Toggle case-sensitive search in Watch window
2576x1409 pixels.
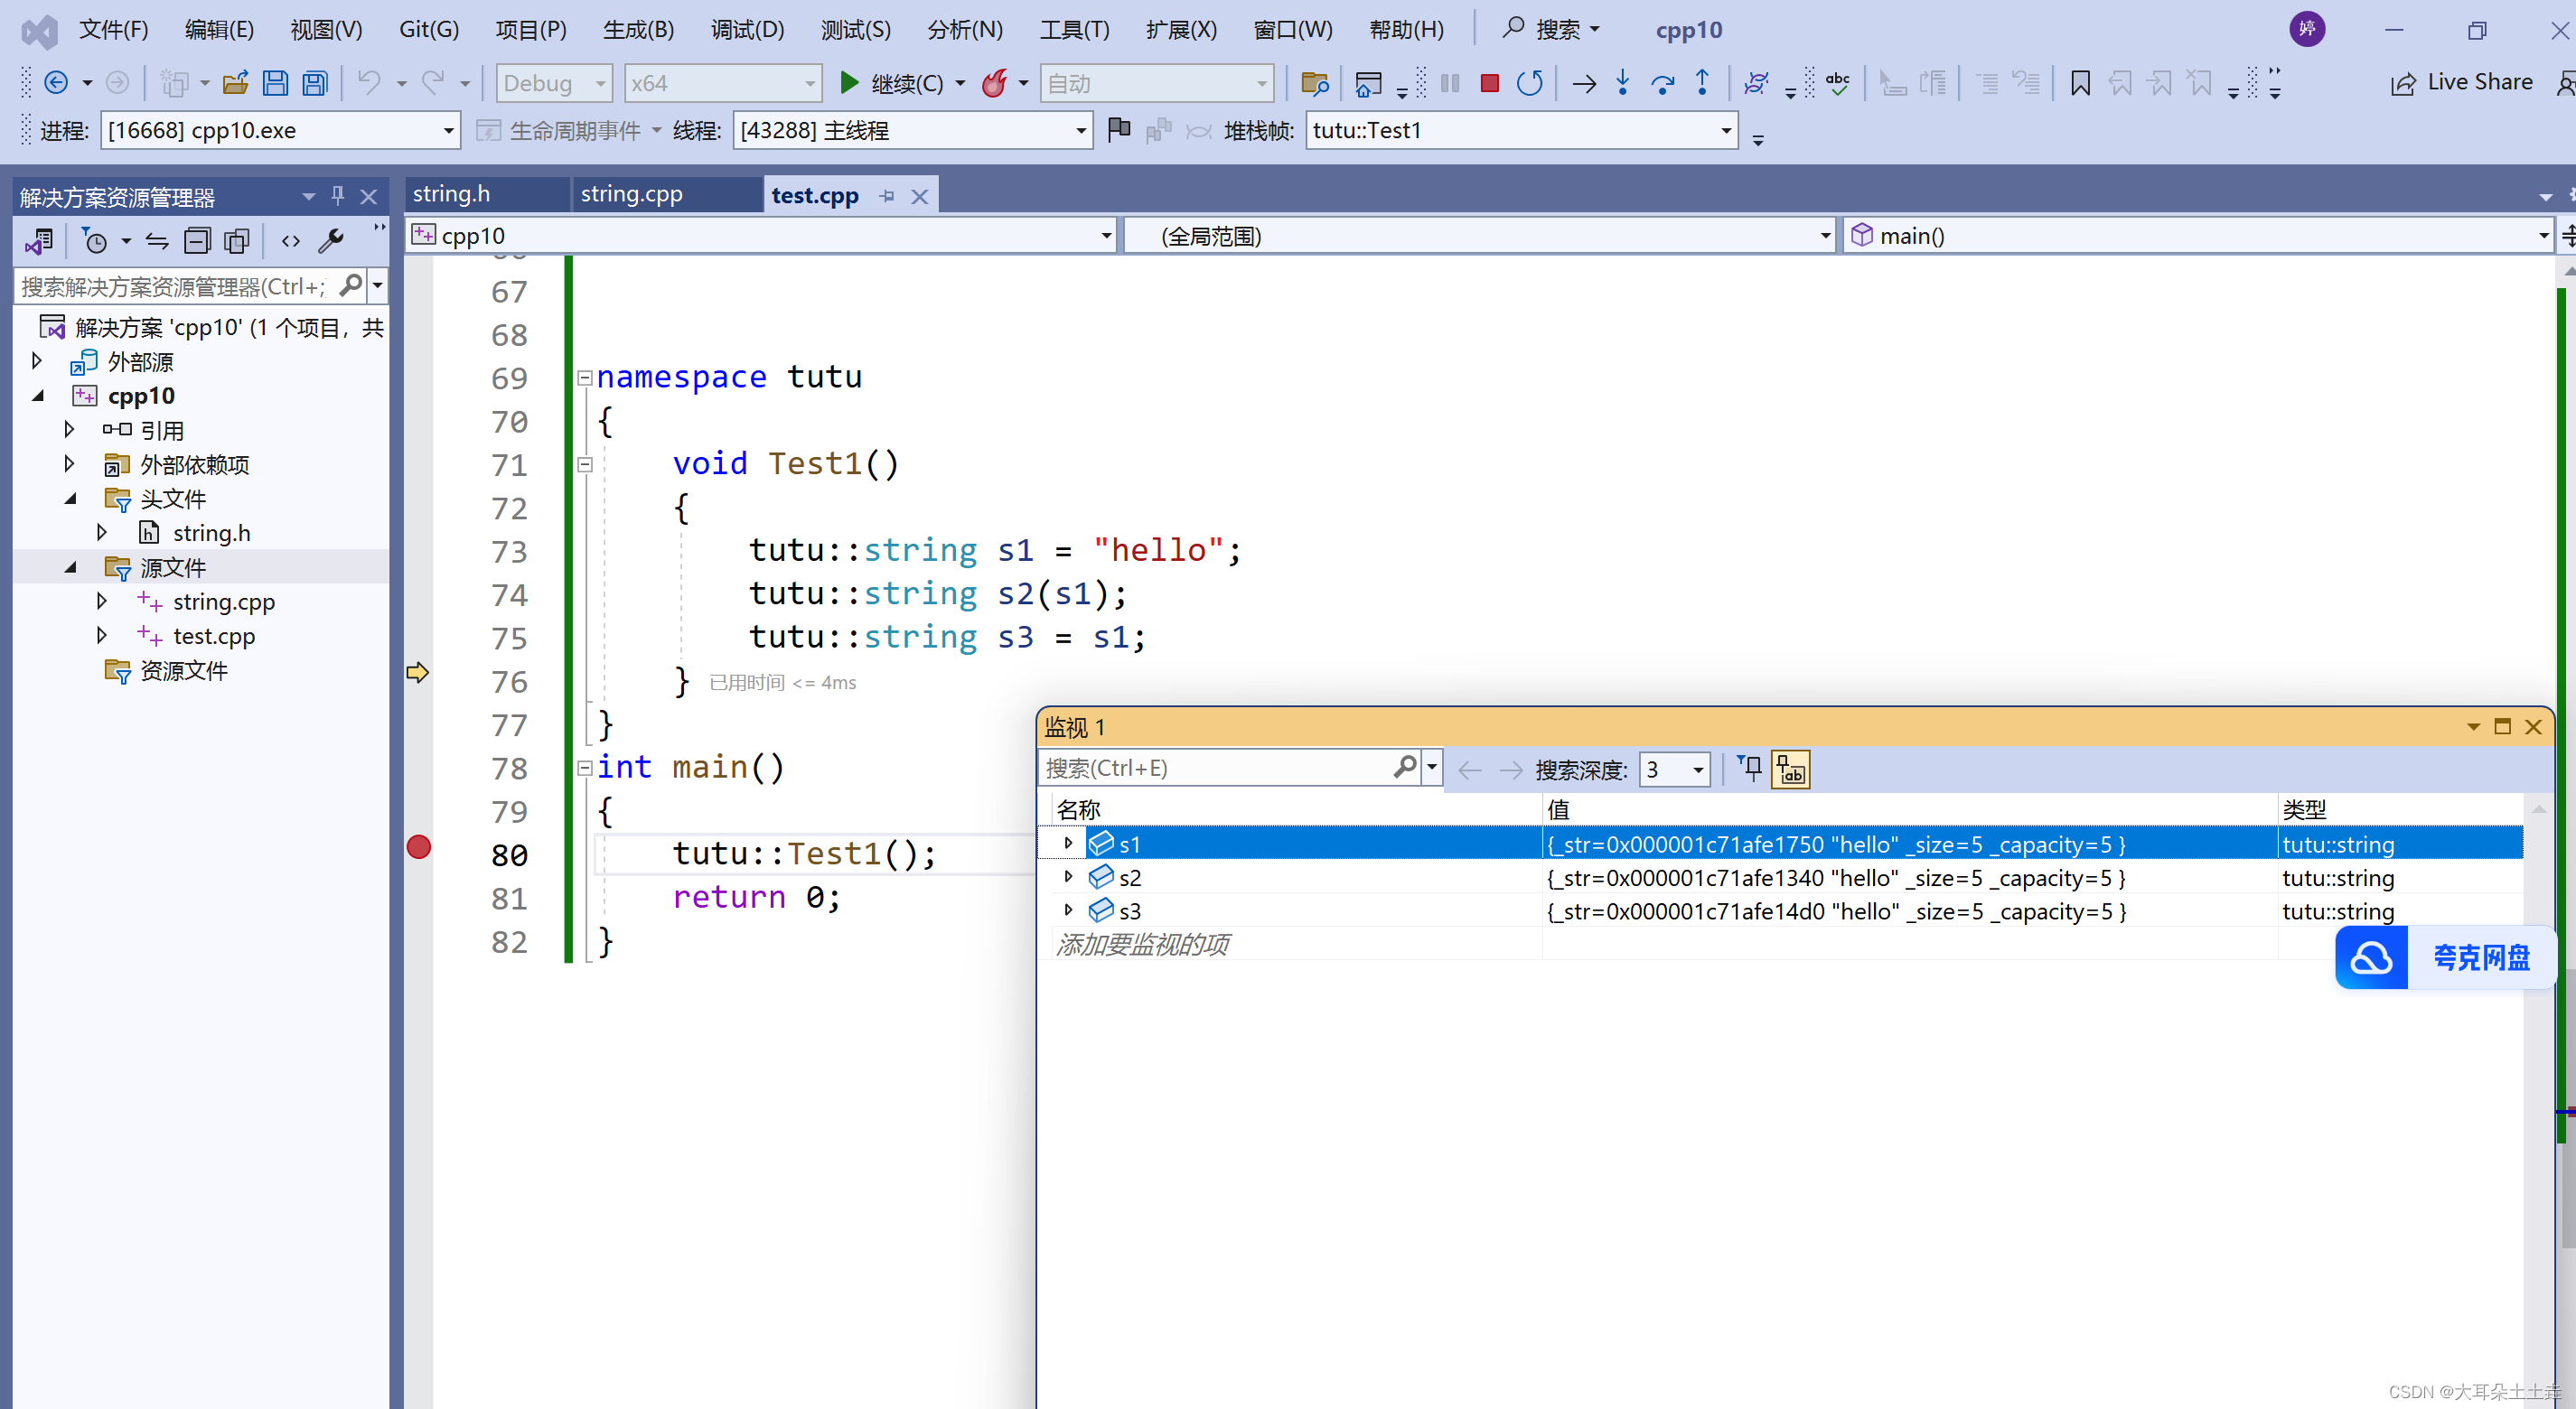click(1790, 770)
